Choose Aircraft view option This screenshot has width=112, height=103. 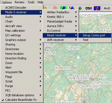pyautogui.click(x=21, y=26)
